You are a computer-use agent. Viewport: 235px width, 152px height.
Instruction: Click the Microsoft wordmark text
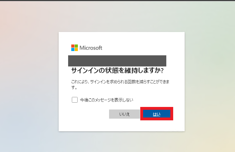click(91, 48)
